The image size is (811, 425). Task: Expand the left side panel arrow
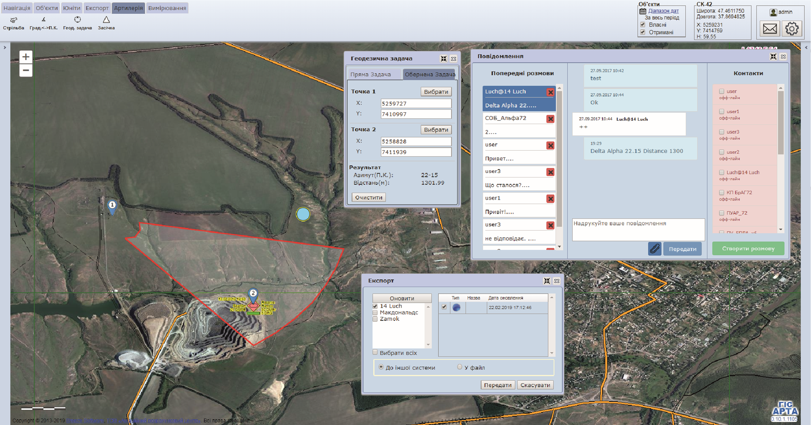pos(5,48)
